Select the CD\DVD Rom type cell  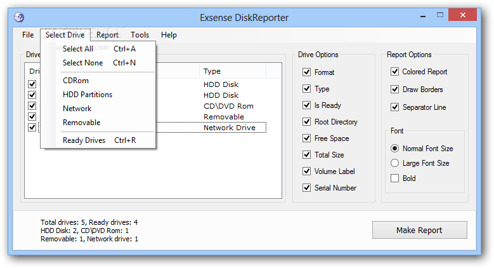pyautogui.click(x=228, y=106)
